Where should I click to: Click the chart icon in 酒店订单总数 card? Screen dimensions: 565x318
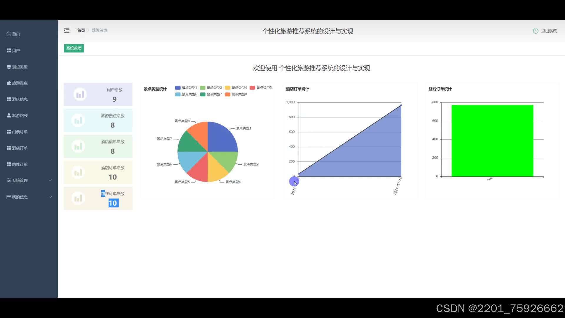click(x=78, y=172)
